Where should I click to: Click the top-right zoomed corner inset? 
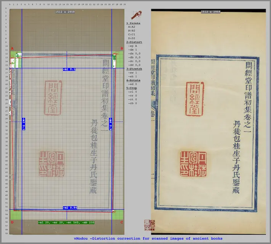point(118,60)
